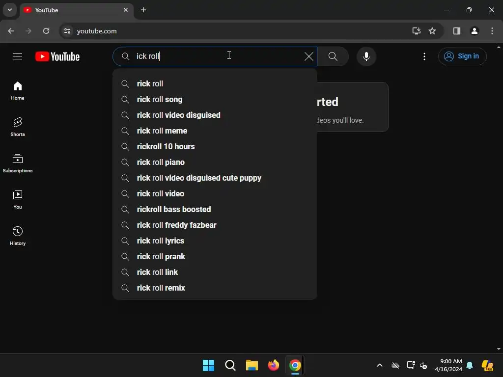Pick the plain "rick roll video" suggestion

(215, 193)
